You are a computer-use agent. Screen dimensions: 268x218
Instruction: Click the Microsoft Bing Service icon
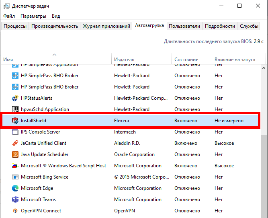click(15, 177)
